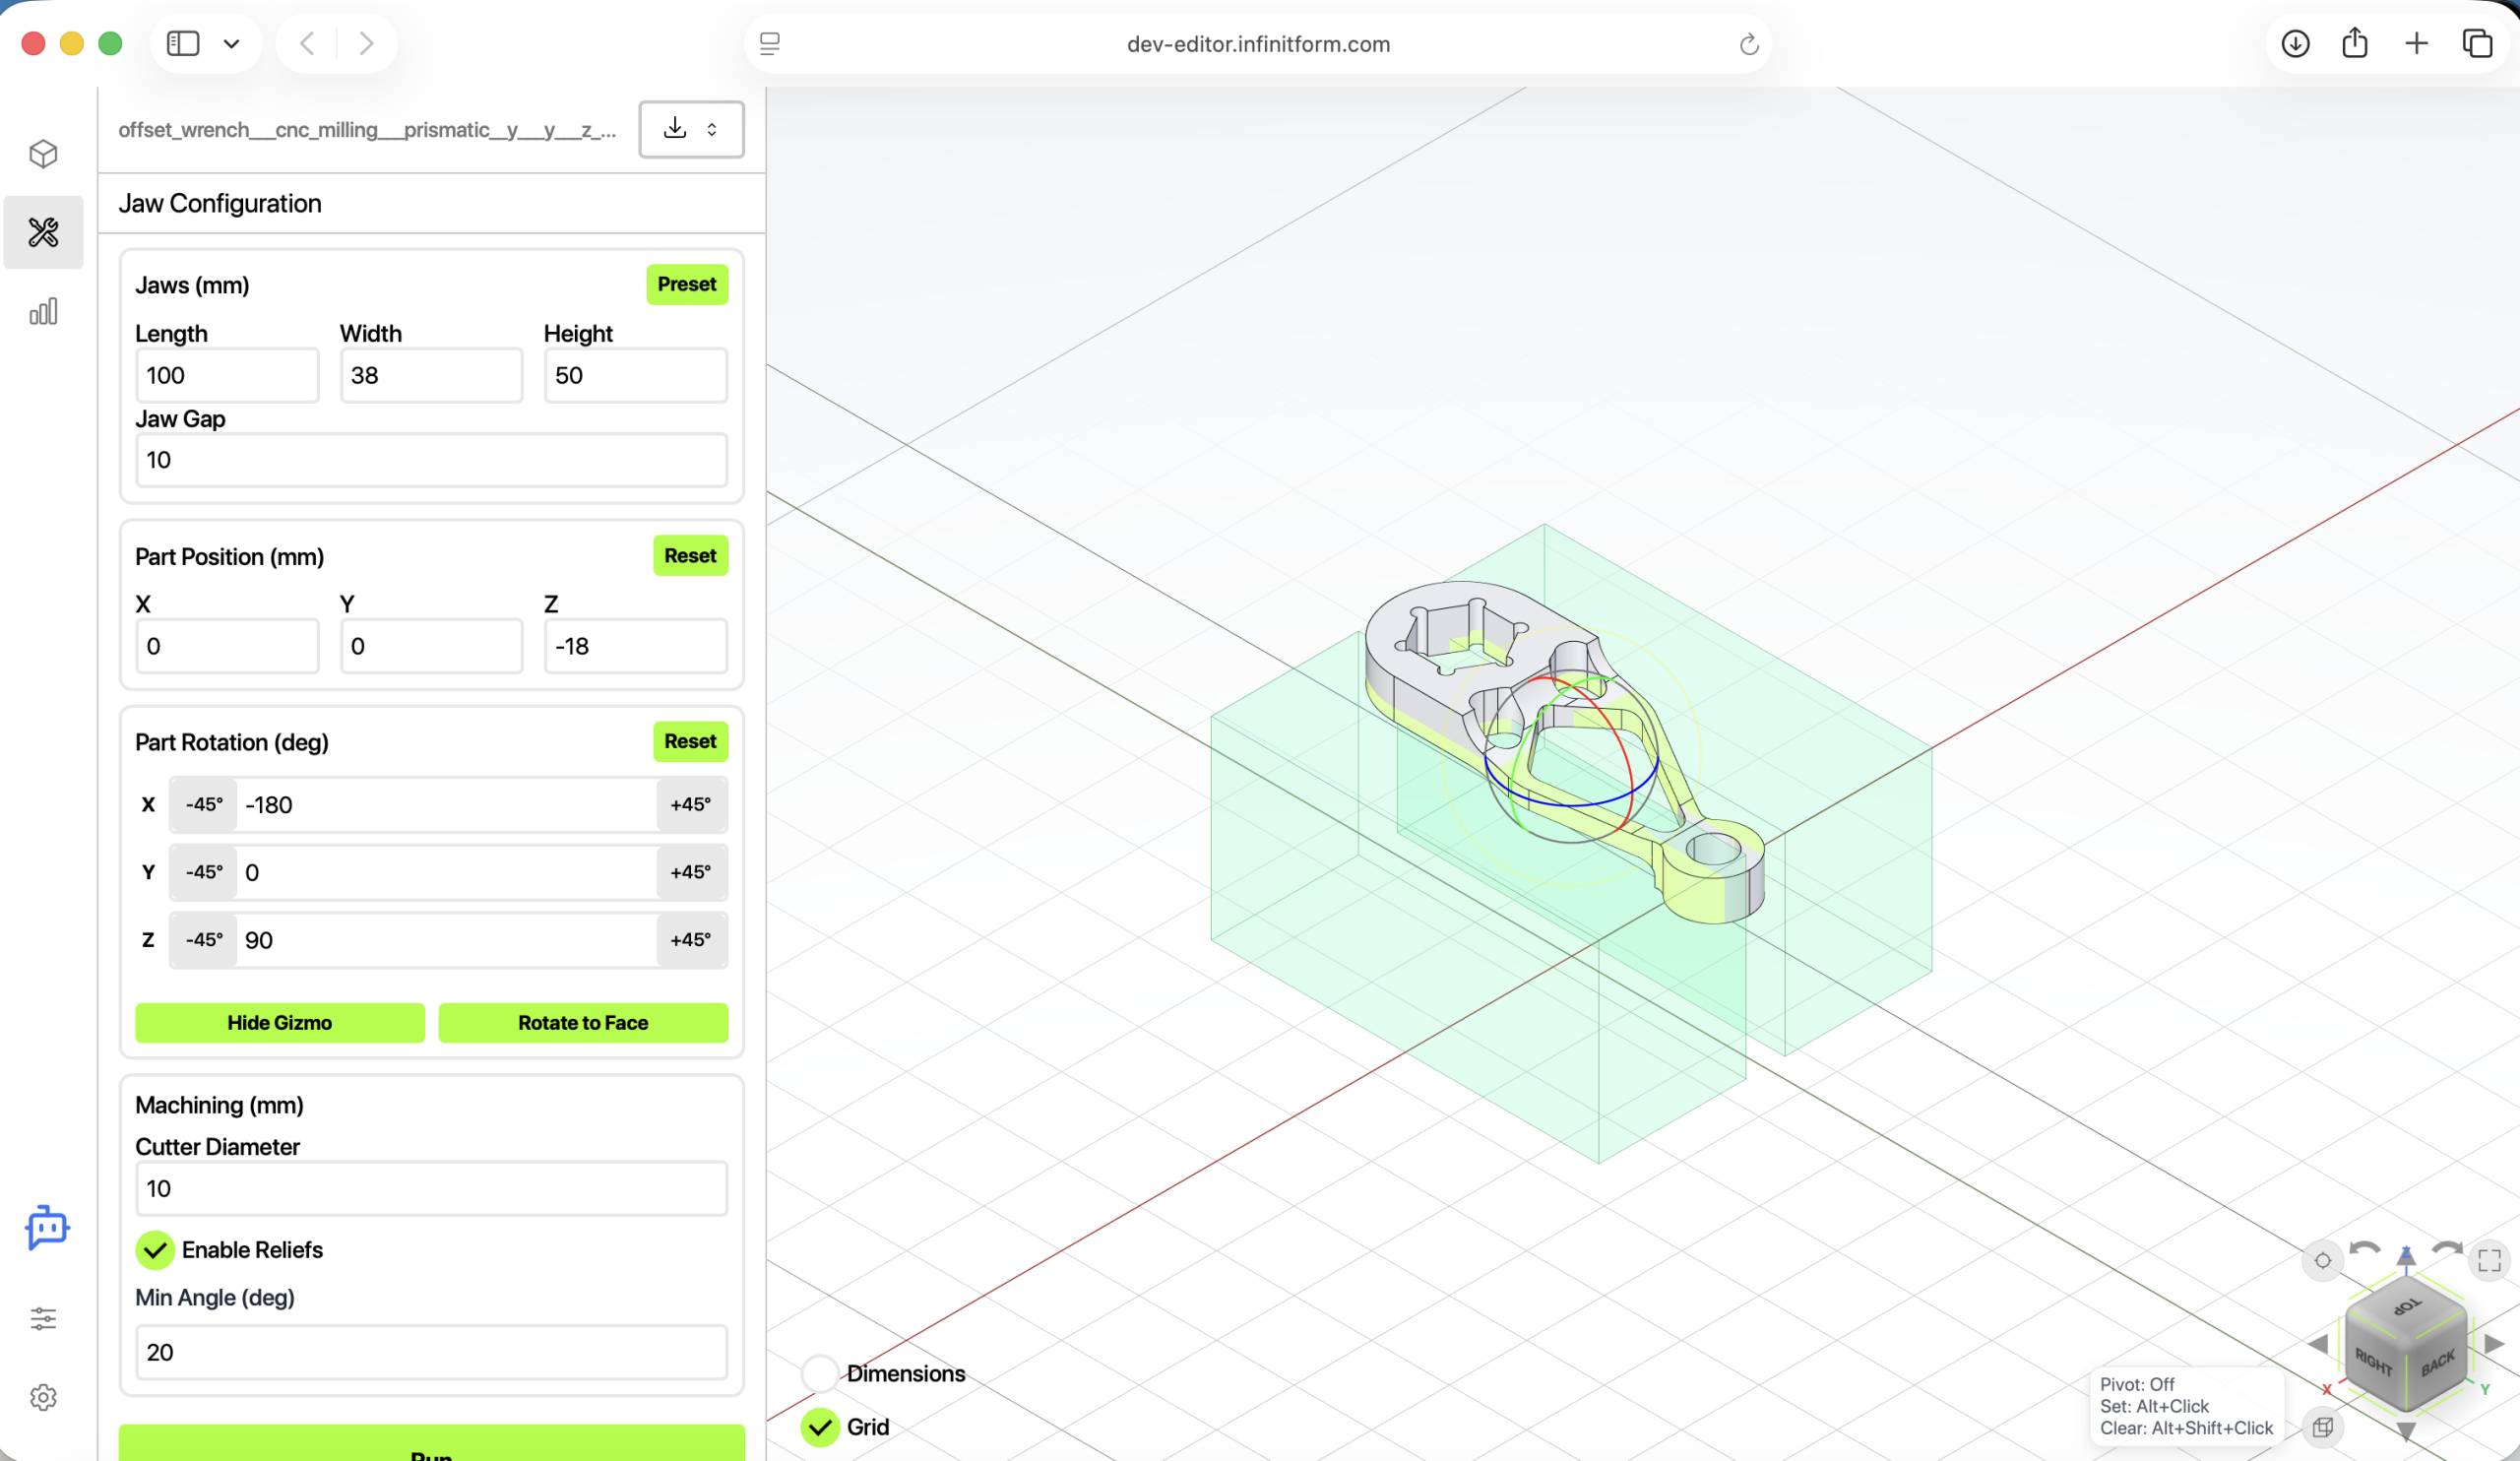
Task: Click the fit-to-screen frame icon
Action: [x=2489, y=1260]
